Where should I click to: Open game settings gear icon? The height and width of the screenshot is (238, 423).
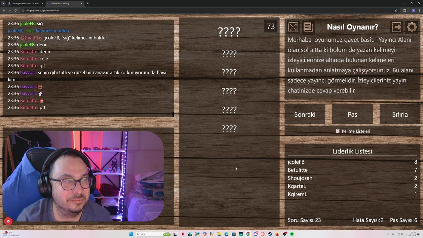(412, 27)
